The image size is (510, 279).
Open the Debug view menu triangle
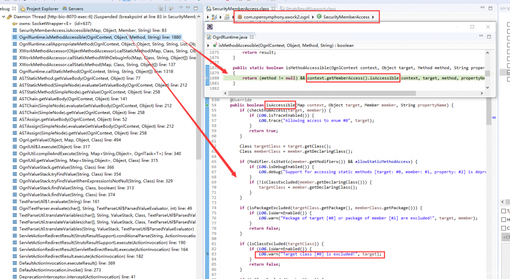coord(181,8)
